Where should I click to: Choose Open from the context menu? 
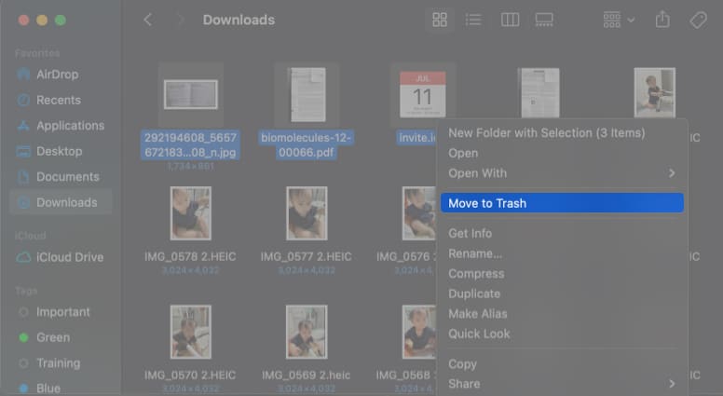(562, 153)
